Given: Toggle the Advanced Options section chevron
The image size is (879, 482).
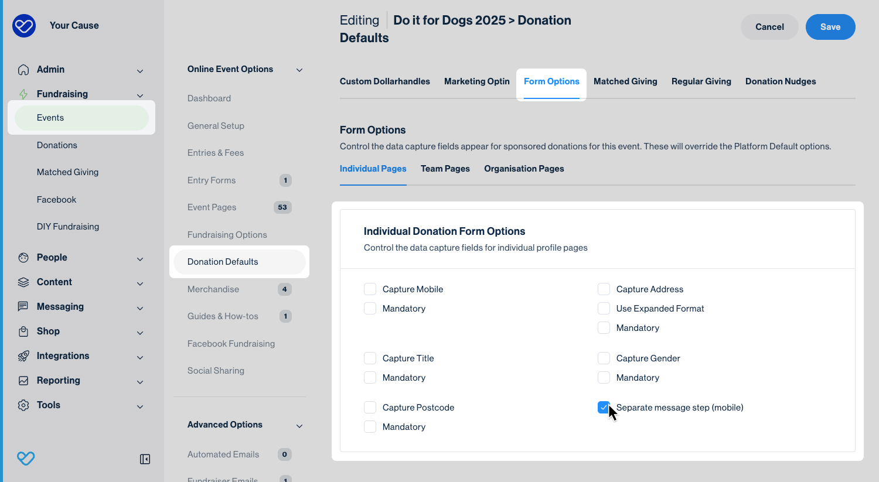Looking at the screenshot, I should (299, 426).
